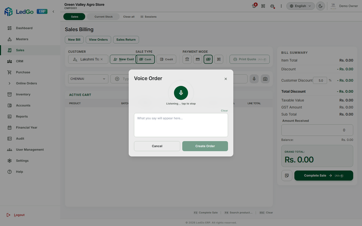Choose card payment mode
This screenshot has height=226, width=362.
coord(198,59)
